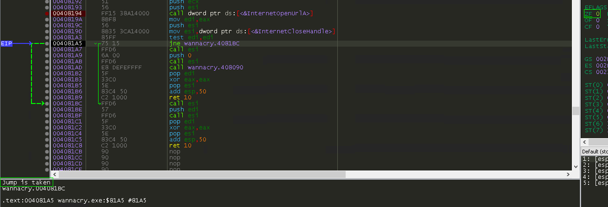
Task: Select the call wannacry.408090 instruction
Action: (x=206, y=67)
